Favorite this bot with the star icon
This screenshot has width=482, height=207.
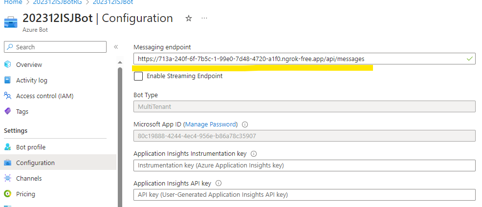[189, 19]
